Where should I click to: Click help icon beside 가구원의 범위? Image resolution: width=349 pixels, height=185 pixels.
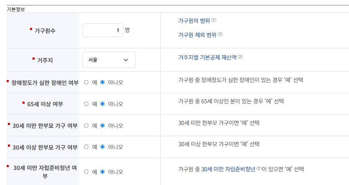point(214,20)
